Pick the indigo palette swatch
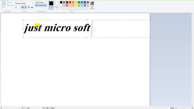 pos(85,2)
